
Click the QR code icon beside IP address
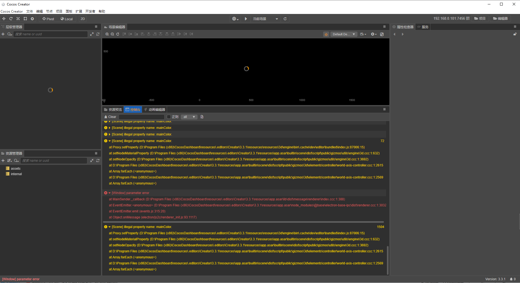coord(468,18)
